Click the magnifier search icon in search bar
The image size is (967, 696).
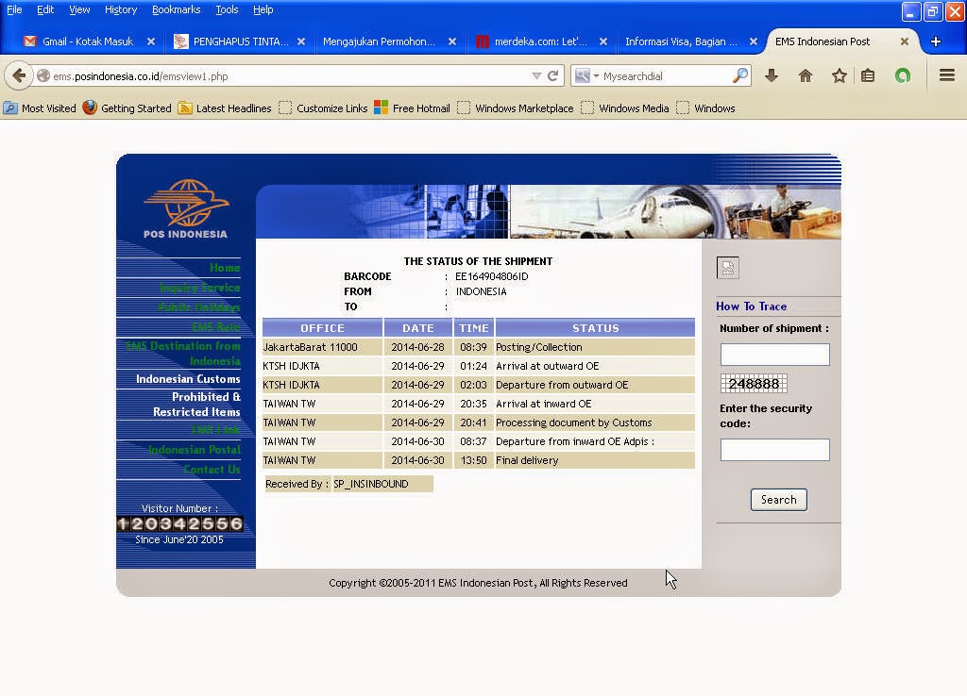pyautogui.click(x=740, y=75)
